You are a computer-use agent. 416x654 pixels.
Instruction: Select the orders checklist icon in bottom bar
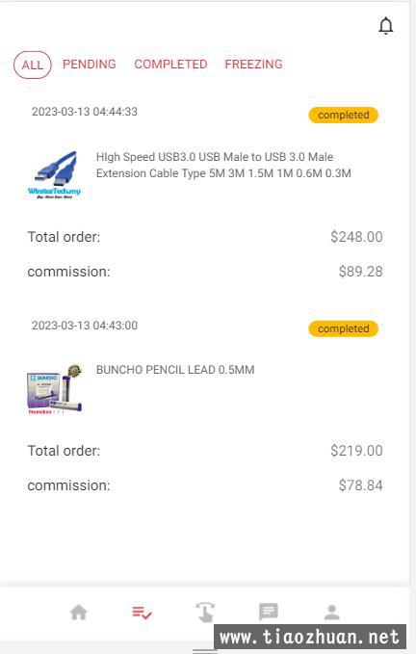[142, 613]
